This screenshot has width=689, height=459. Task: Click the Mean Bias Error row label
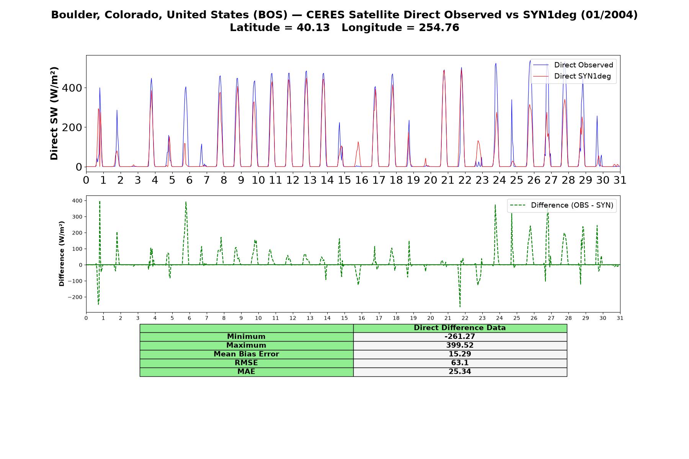tap(247, 354)
